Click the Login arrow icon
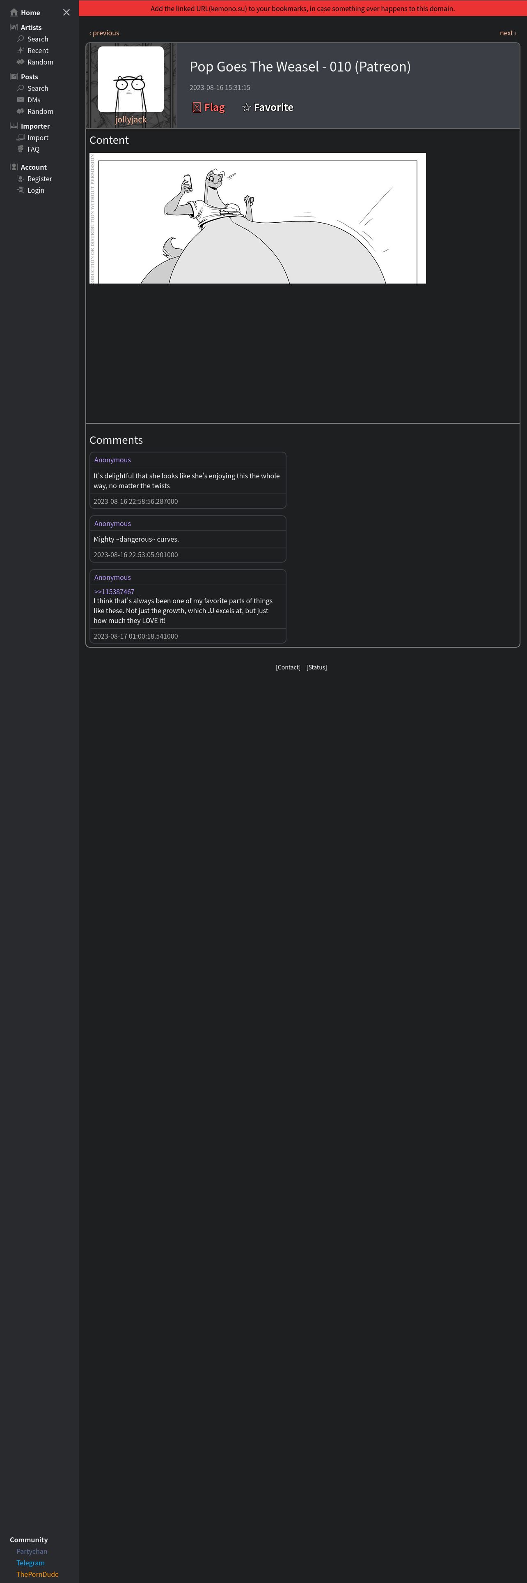The width and height of the screenshot is (527, 1583). [21, 191]
